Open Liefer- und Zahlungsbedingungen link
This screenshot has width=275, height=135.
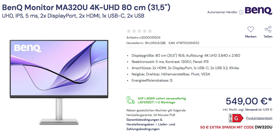tap(151, 127)
